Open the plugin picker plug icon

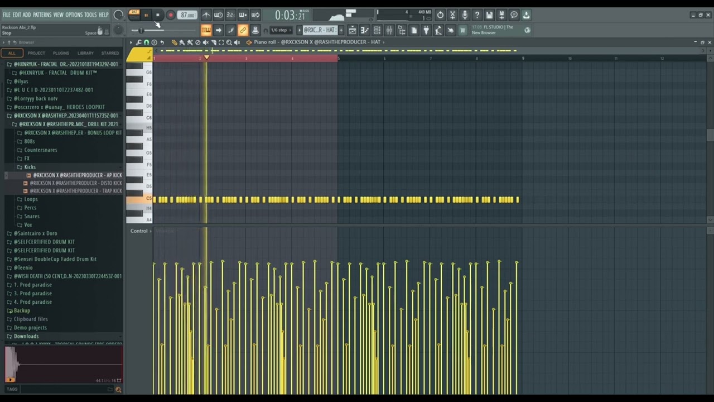[x=426, y=30]
